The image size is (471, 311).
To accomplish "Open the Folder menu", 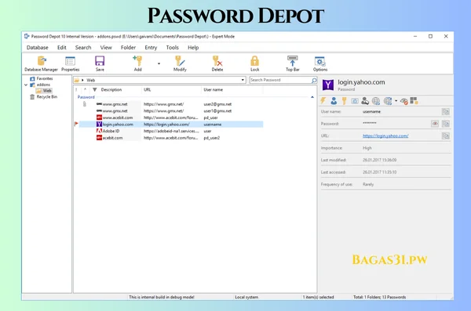I will [128, 47].
